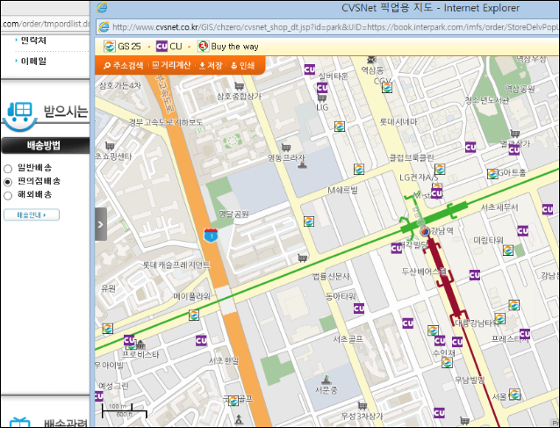
Task: Click CU marker beside 프레스티지
Action: [525, 334]
